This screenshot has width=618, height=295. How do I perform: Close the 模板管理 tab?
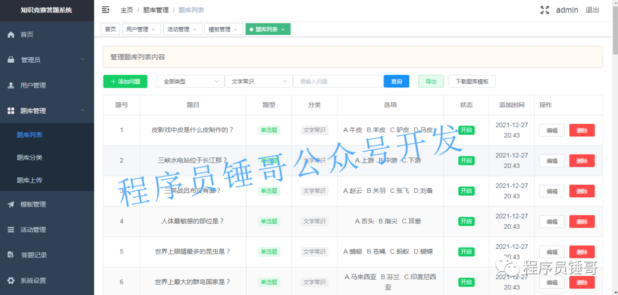(236, 30)
